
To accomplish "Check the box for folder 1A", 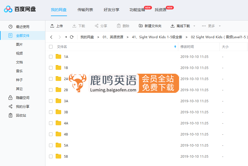I will pos(51,57).
